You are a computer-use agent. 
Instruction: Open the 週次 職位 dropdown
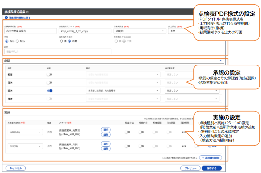tap(123, 91)
